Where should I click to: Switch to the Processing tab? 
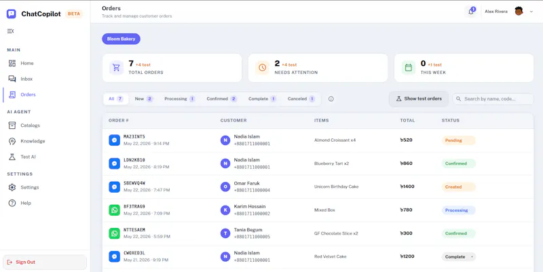coord(180,99)
